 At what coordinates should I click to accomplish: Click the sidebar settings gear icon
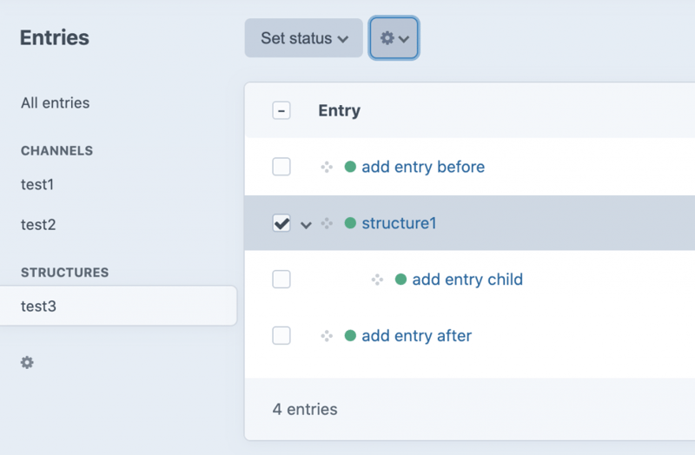click(x=27, y=362)
